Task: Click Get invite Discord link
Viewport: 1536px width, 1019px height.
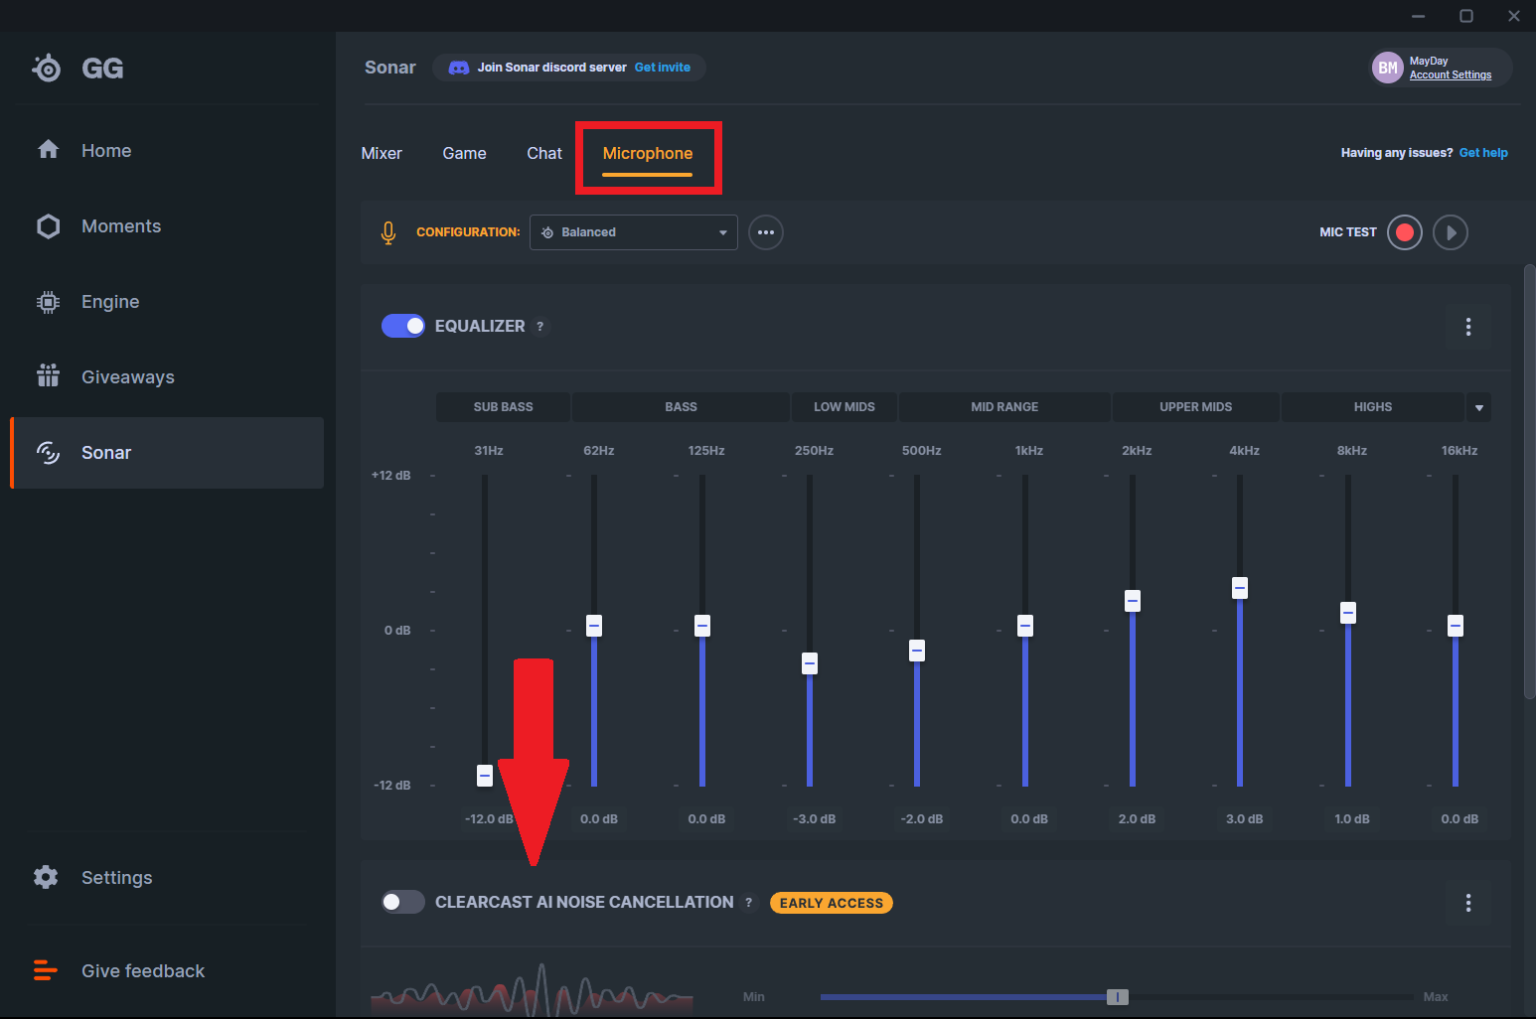Action: (x=662, y=68)
